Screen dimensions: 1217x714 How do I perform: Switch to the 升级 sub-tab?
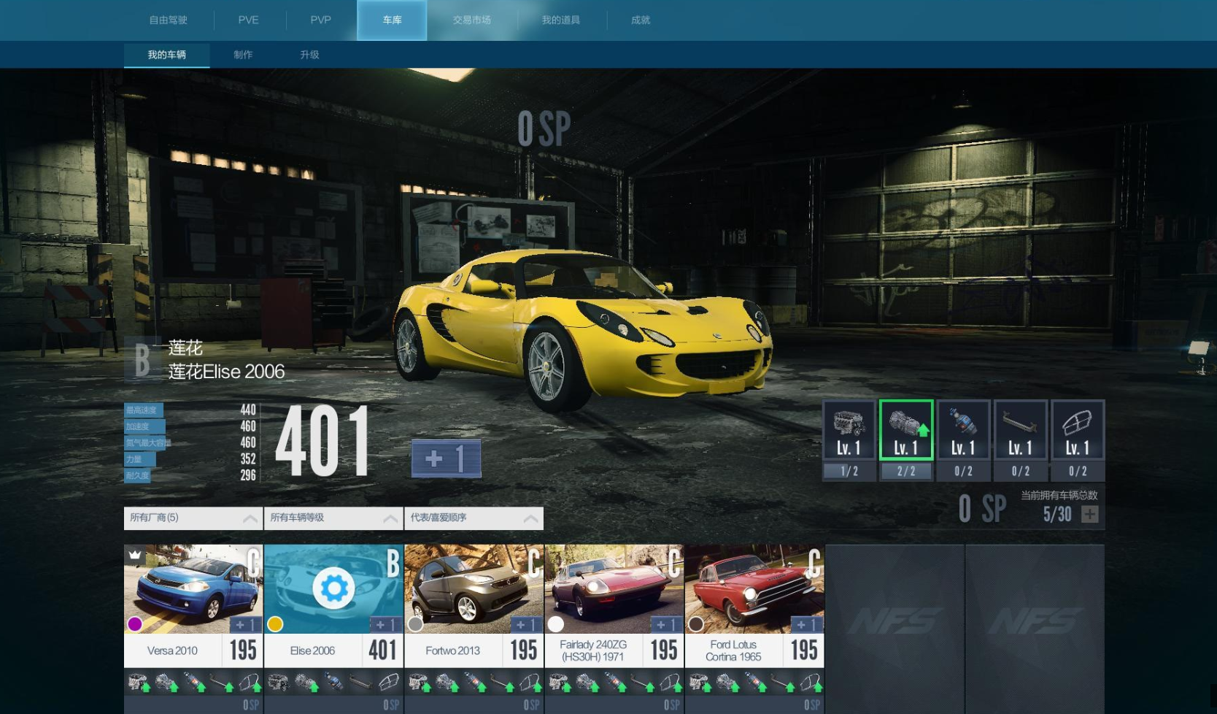pos(309,55)
